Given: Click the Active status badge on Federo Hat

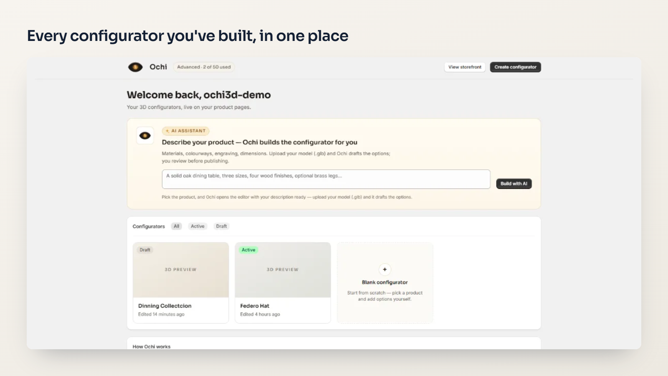Looking at the screenshot, I should pyautogui.click(x=248, y=250).
